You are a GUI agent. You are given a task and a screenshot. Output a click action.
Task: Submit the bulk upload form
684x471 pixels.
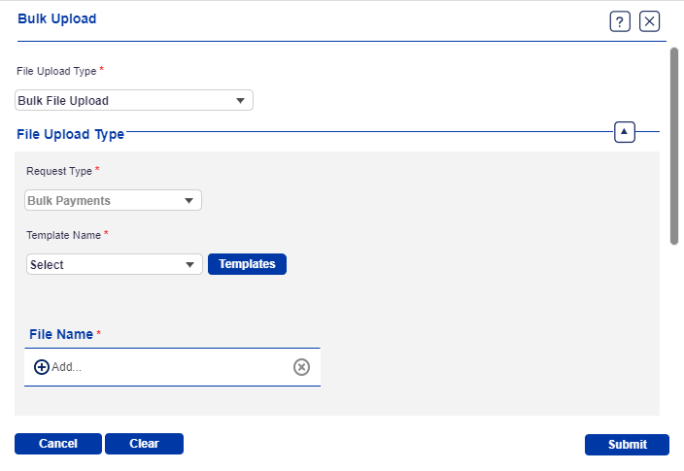627,445
